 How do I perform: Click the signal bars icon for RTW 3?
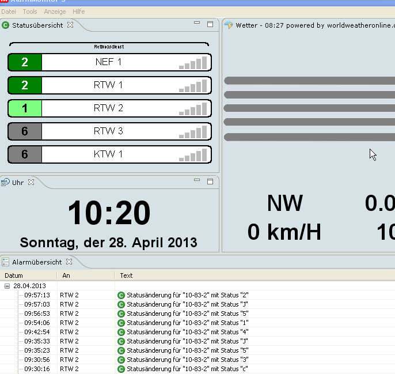coord(193,132)
